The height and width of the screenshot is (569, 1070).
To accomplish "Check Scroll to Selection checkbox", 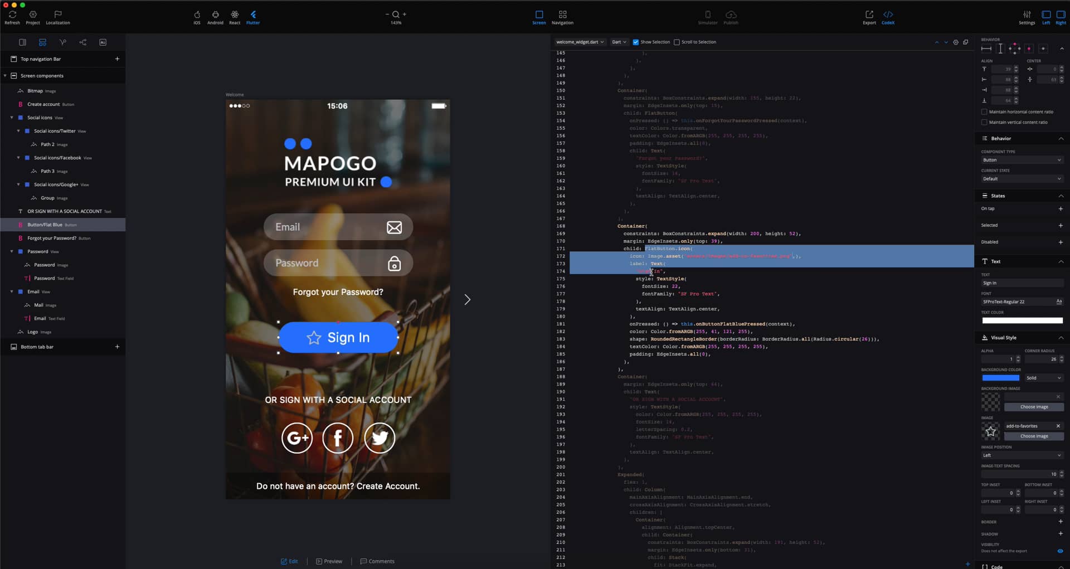I will [x=677, y=42].
